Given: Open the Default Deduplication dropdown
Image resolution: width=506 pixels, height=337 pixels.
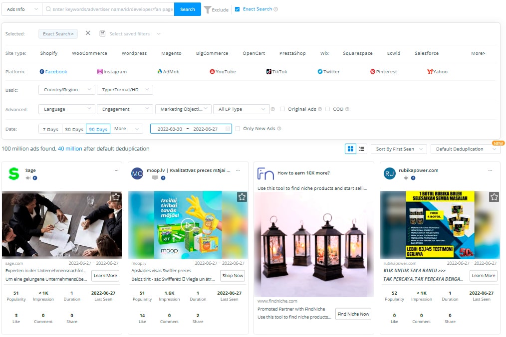Looking at the screenshot, I should [465, 149].
